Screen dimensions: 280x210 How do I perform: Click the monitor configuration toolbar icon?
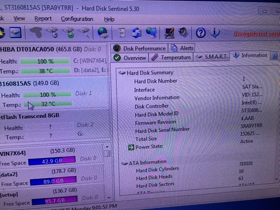[169, 33]
